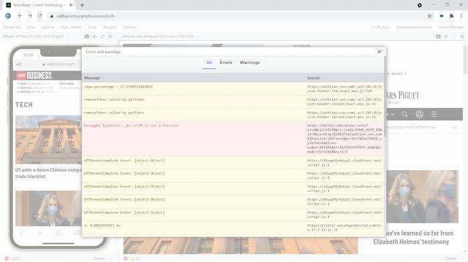
Task: Open the Chinese companies blacklist headline on phone
Action: coord(48,173)
